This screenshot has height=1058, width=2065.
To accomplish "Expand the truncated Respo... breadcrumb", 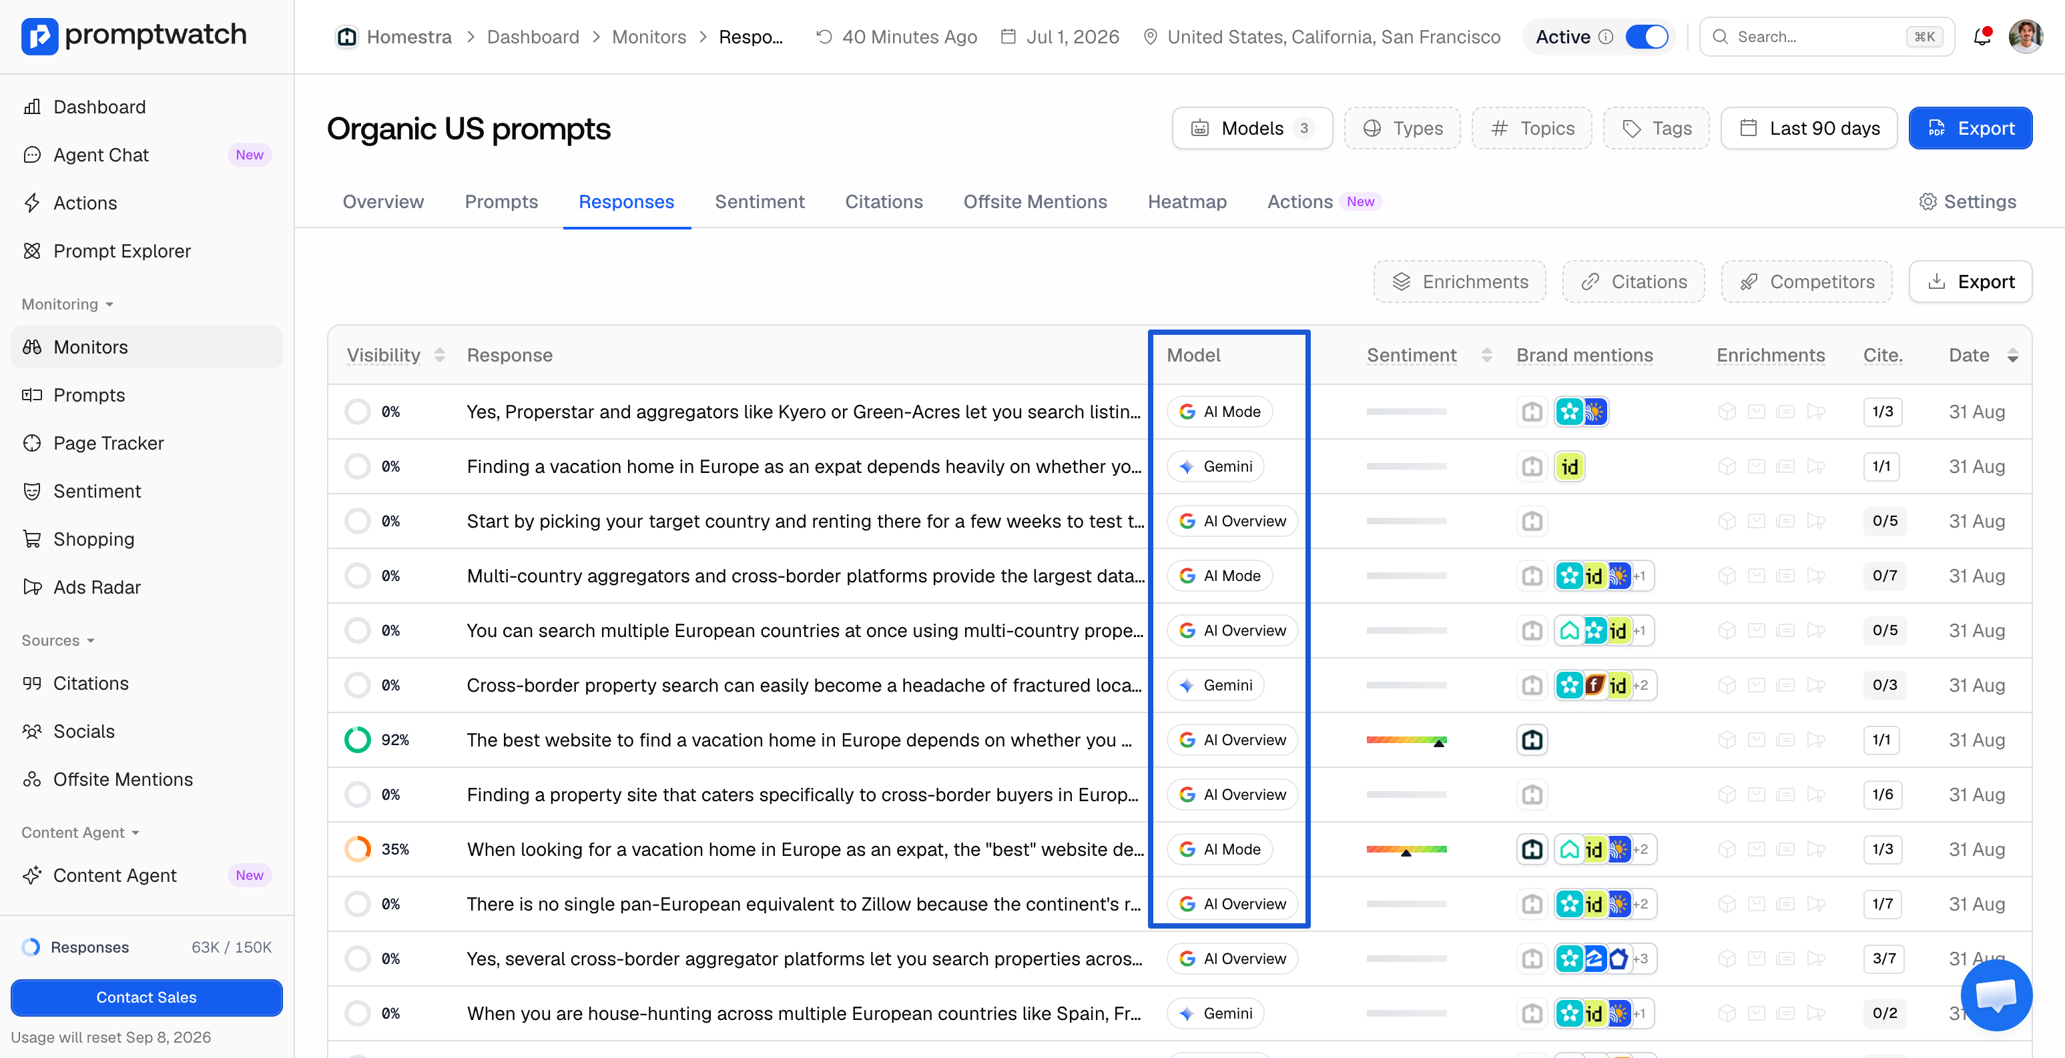I will click(750, 37).
